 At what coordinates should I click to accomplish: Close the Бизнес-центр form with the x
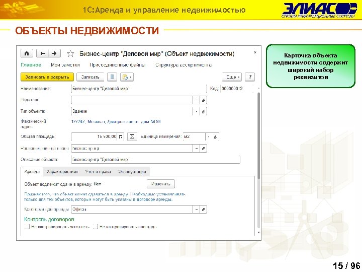pos(255,52)
